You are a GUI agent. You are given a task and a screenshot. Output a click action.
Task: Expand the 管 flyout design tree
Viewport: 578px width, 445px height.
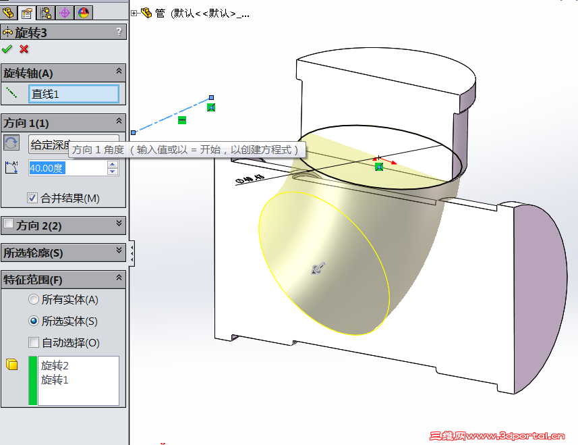[x=134, y=14]
